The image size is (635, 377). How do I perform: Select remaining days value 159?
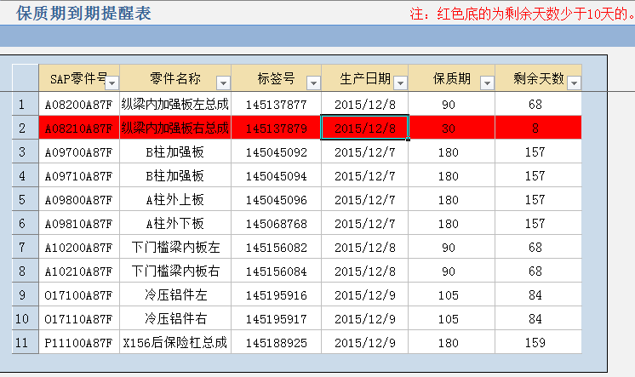tap(535, 343)
